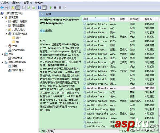Open the 操作(A) menu
The height and width of the screenshot is (133, 160).
point(17,2)
